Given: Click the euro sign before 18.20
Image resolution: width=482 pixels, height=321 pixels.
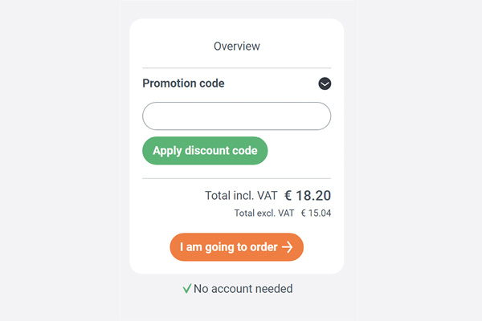Looking at the screenshot, I should click(288, 196).
